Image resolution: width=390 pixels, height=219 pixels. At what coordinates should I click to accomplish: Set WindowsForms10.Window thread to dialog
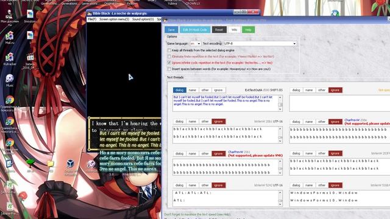[x=296, y=185]
